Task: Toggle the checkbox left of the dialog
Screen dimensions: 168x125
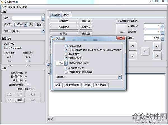Action: pyautogui.click(x=48, y=64)
